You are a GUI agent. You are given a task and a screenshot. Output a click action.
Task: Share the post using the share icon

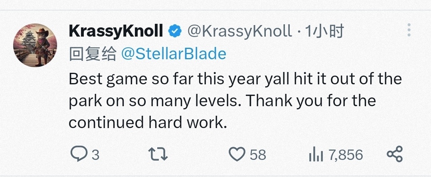coord(395,154)
